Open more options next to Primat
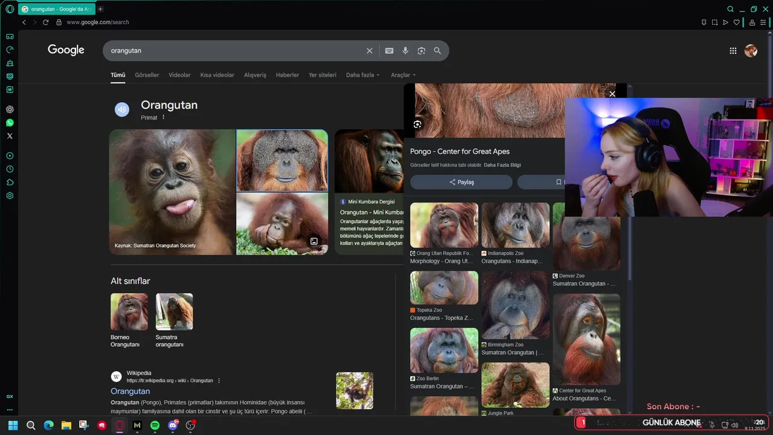773x435 pixels. coord(163,117)
